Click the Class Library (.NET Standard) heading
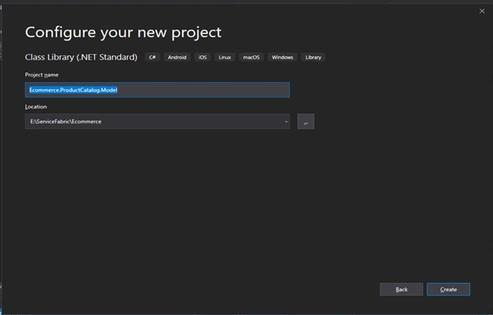The width and height of the screenshot is (493, 315). [x=81, y=57]
